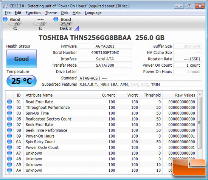Image resolution: width=208 pixels, height=180 pixels.
Task: Maximize the CrystalDiskInfo window
Action: 189,6
